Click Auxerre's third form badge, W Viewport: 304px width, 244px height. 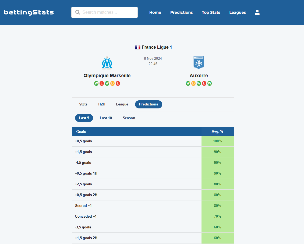pyautogui.click(x=199, y=83)
